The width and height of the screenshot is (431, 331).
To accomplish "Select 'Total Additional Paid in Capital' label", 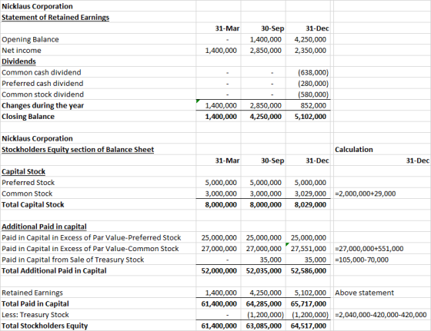I will (54, 270).
